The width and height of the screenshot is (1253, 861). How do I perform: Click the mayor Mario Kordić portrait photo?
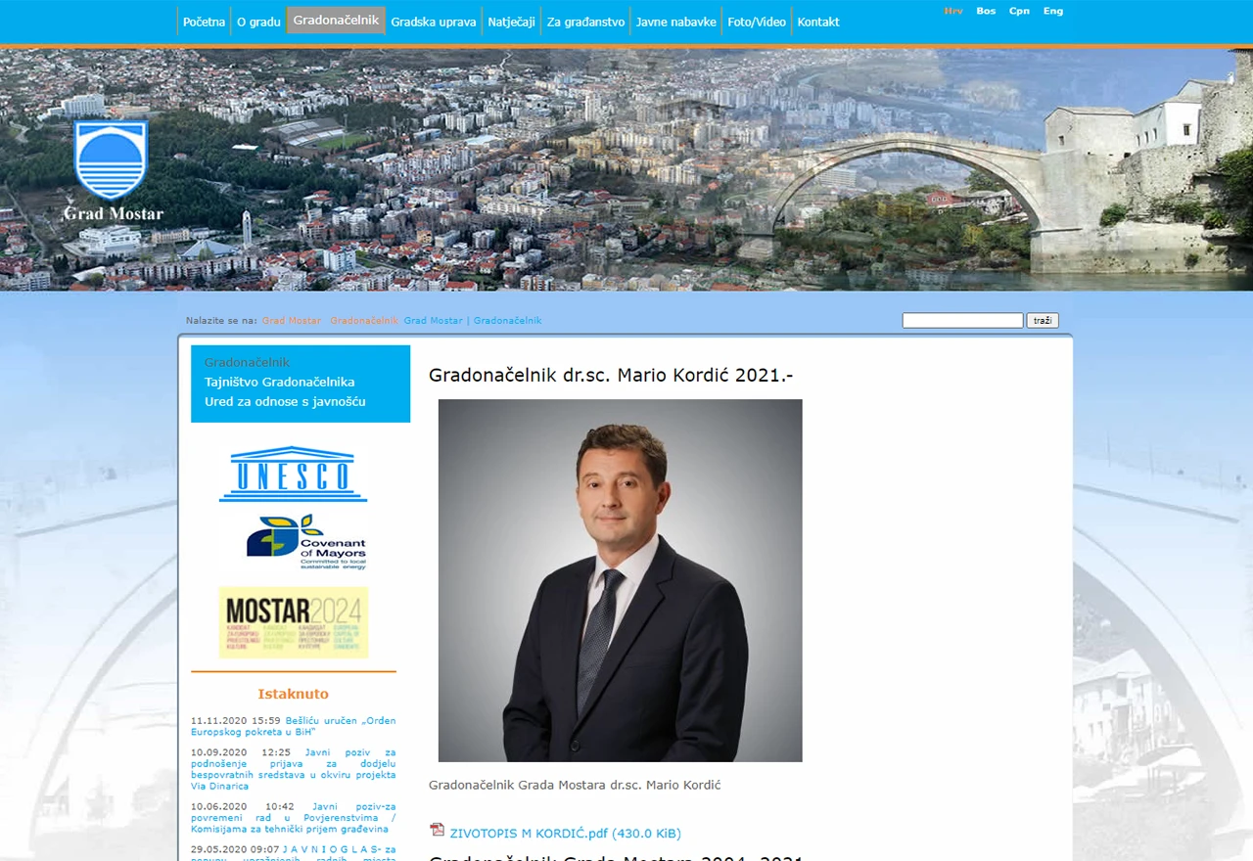[621, 580]
